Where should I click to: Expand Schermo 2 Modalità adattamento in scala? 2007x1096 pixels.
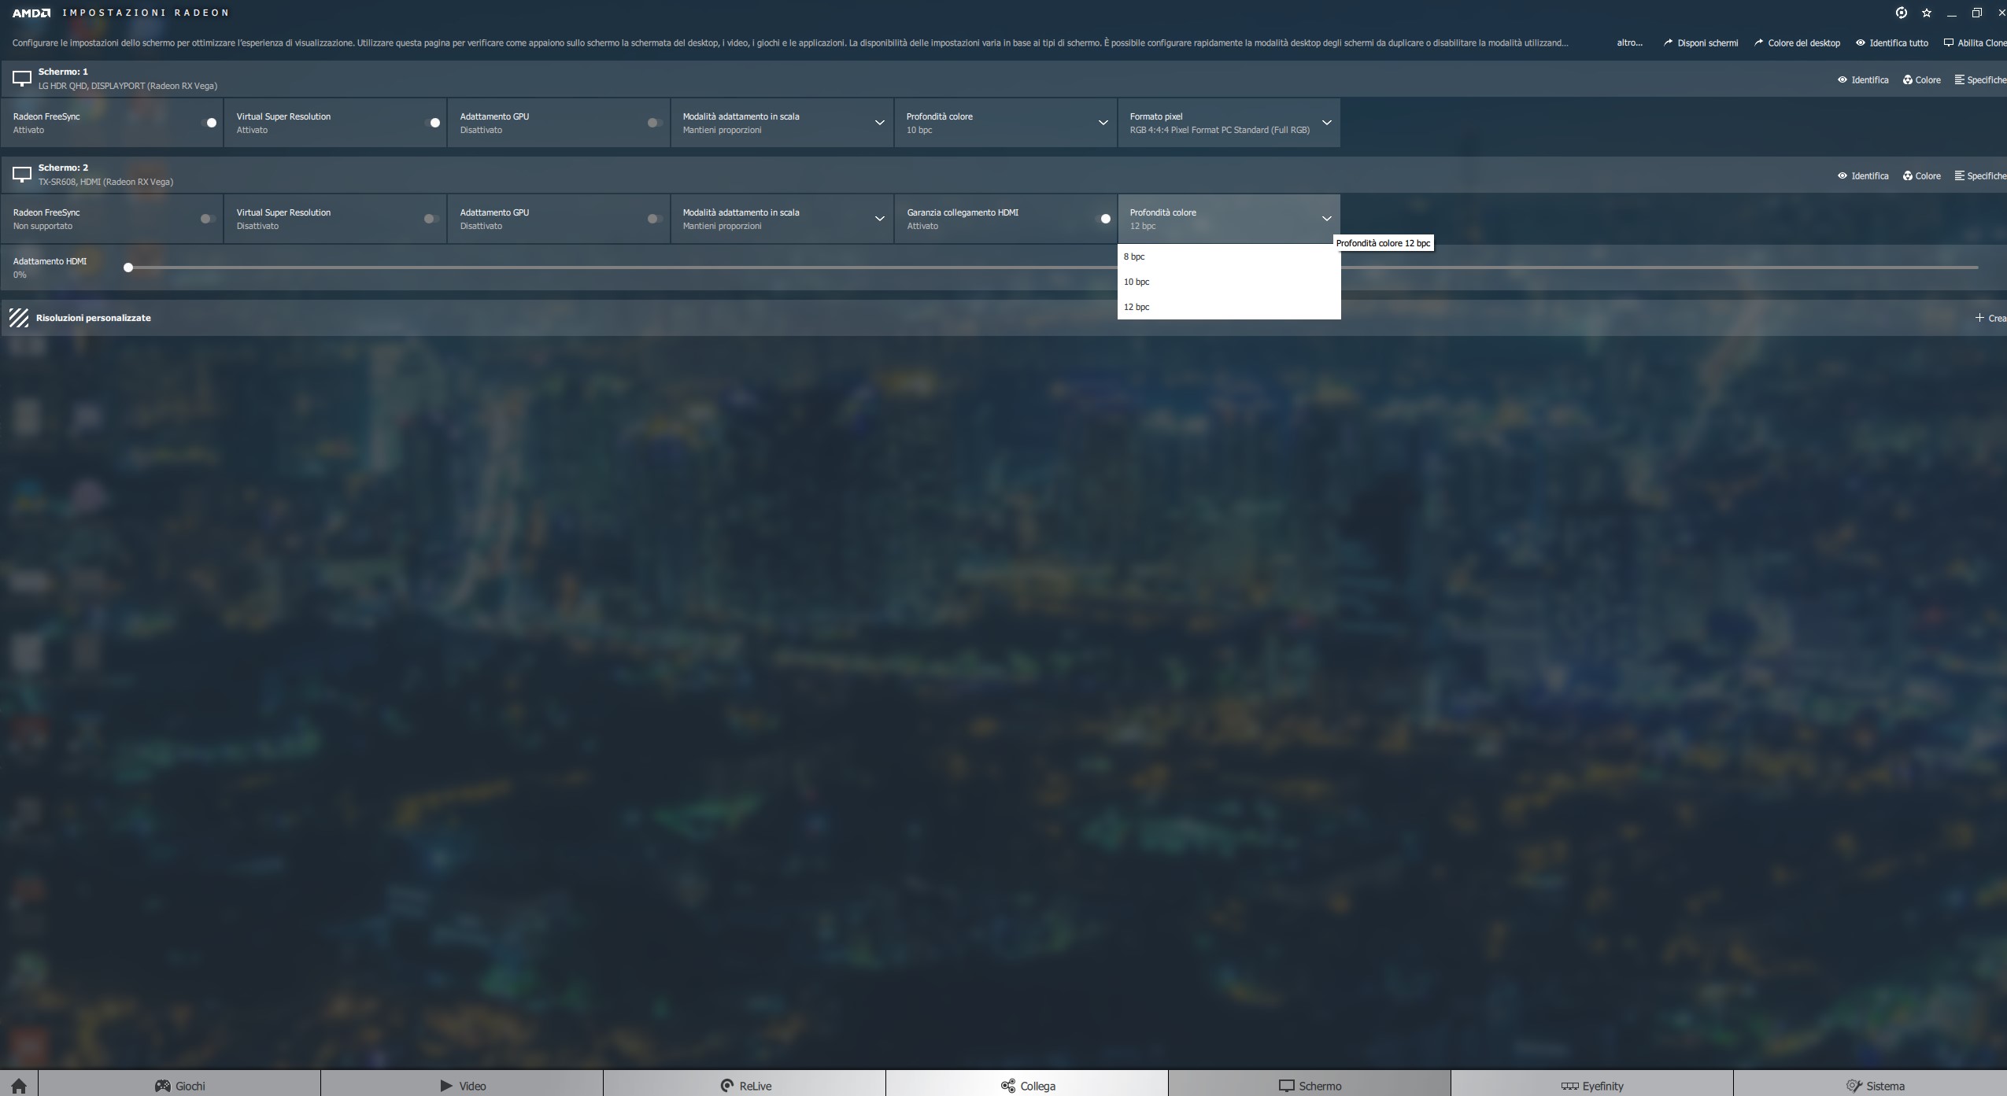[x=879, y=219]
